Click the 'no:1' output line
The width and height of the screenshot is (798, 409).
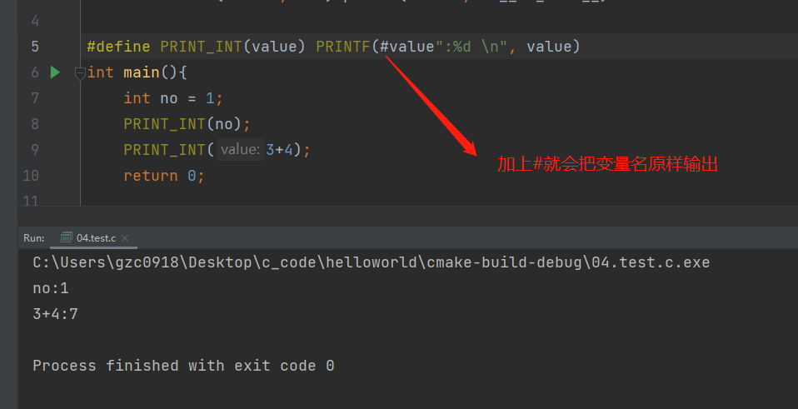(50, 288)
